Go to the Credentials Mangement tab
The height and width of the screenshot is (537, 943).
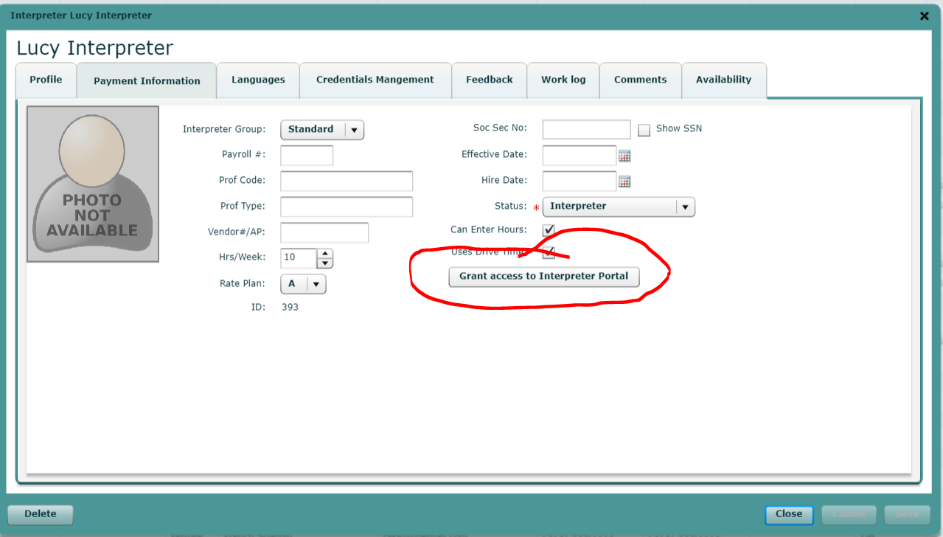click(375, 80)
